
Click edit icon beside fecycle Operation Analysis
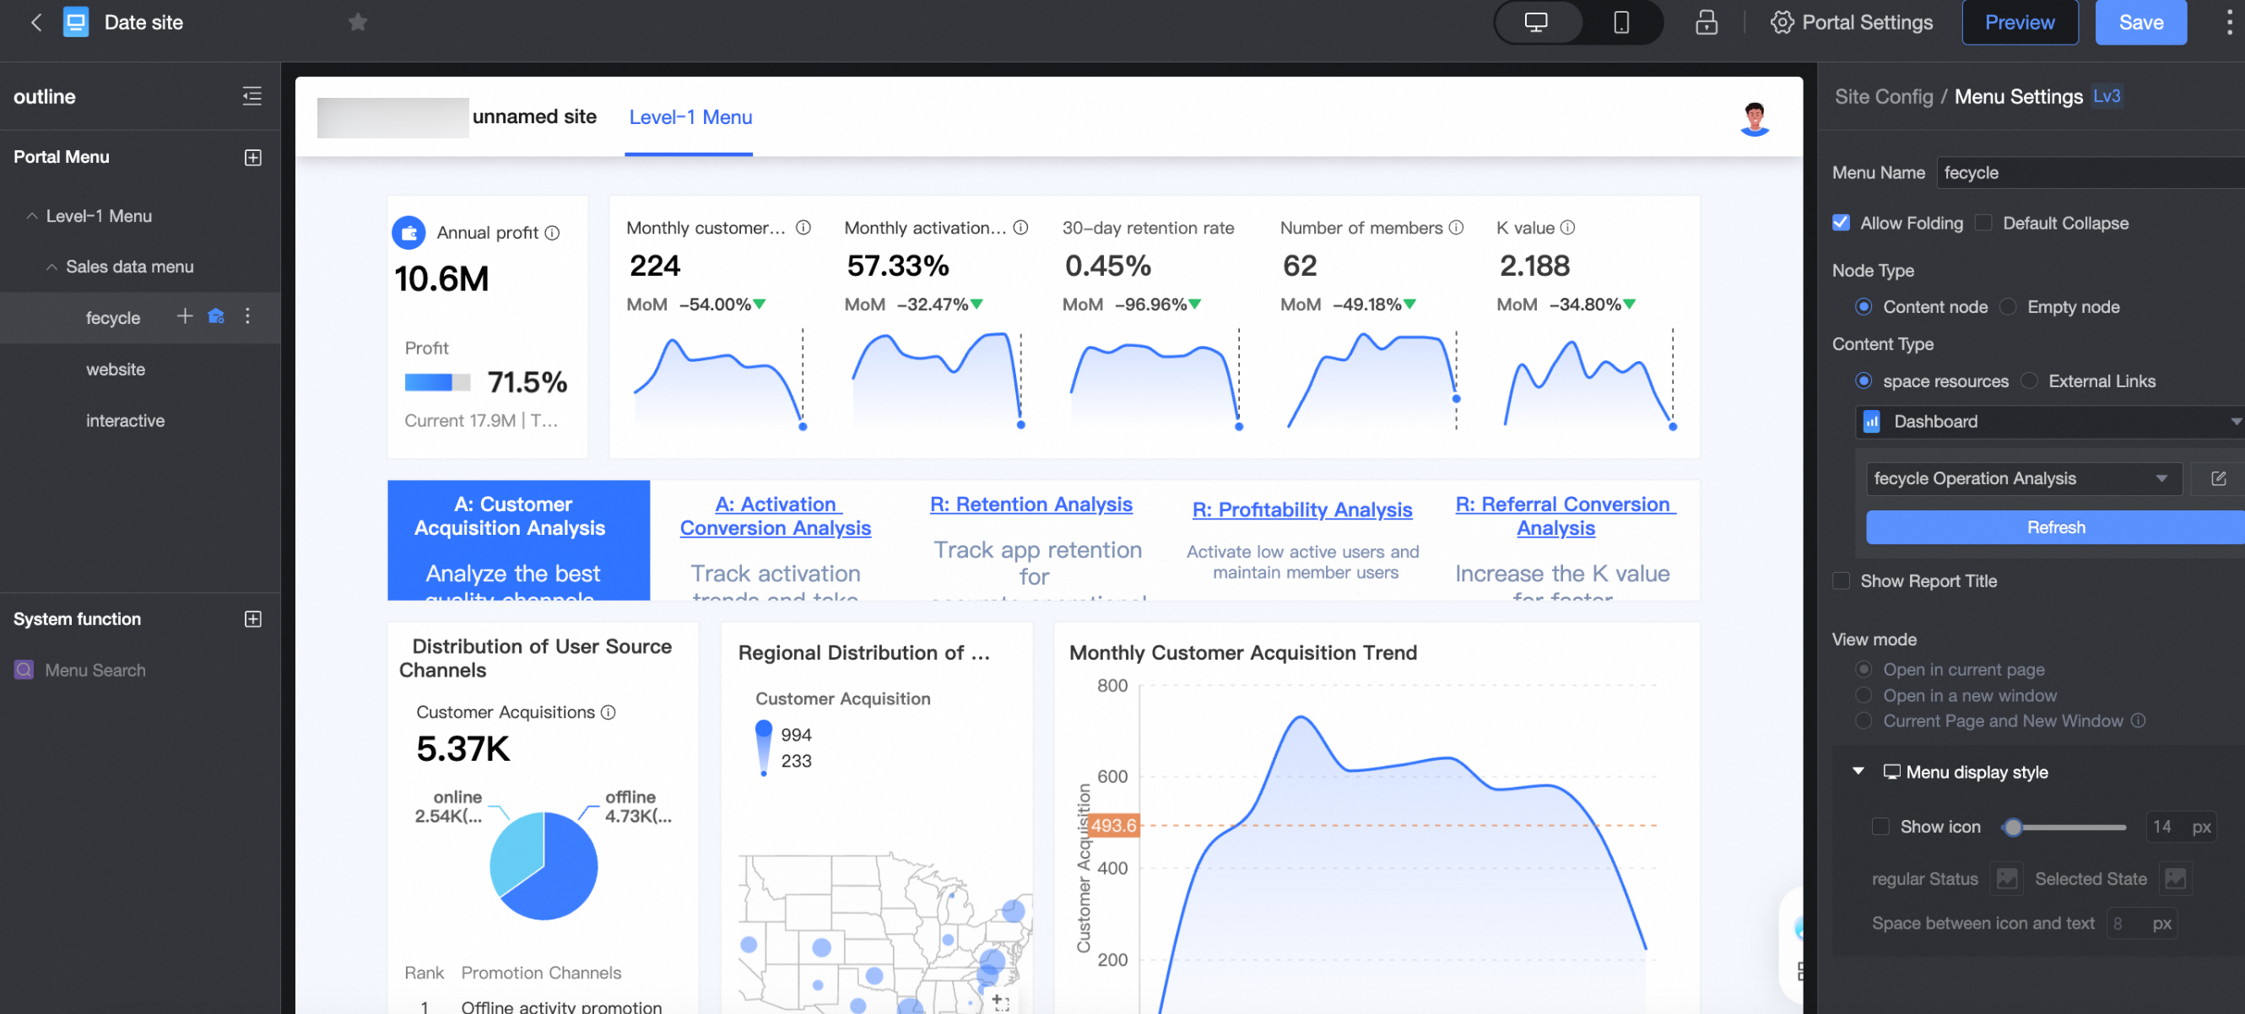point(2218,478)
